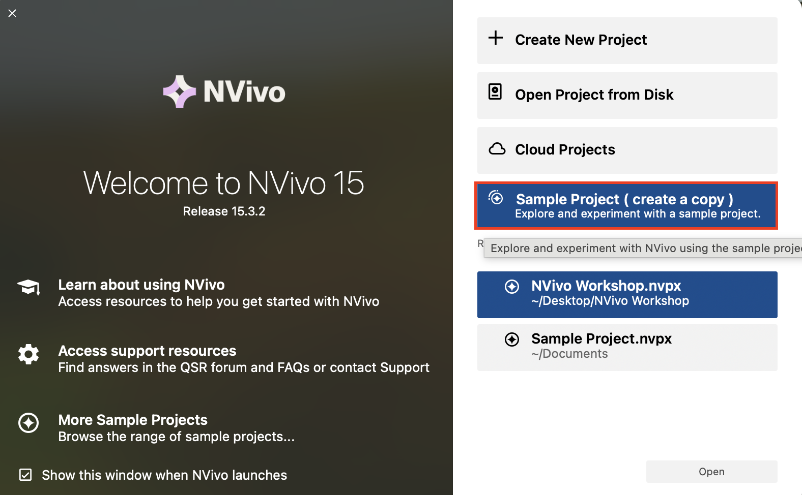Open Access support resources link
This screenshot has height=495, width=802.
pos(147,351)
